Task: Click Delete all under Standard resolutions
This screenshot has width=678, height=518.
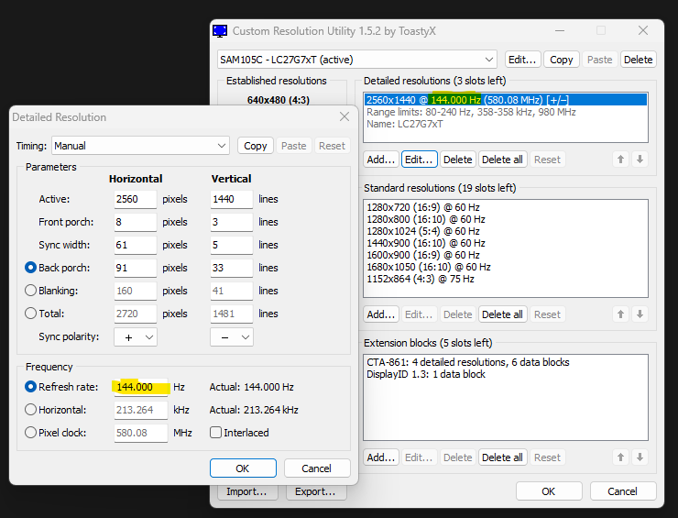Action: [x=502, y=314]
